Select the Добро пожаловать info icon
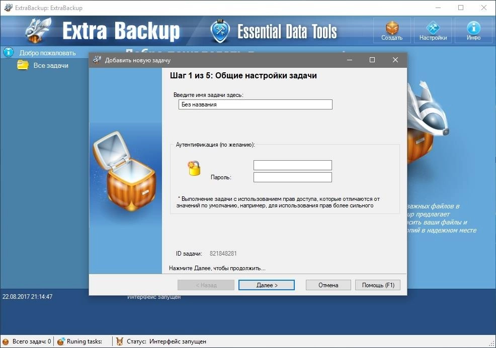496x348 pixels. tap(9, 52)
